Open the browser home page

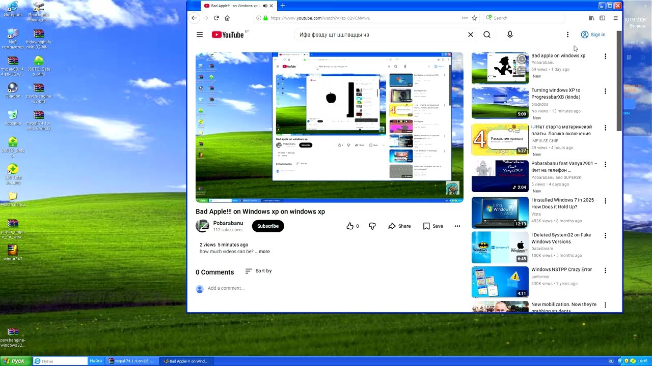227,18
